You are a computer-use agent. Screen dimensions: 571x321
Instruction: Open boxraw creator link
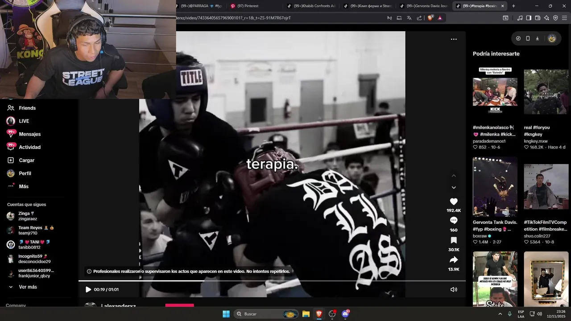click(480, 236)
